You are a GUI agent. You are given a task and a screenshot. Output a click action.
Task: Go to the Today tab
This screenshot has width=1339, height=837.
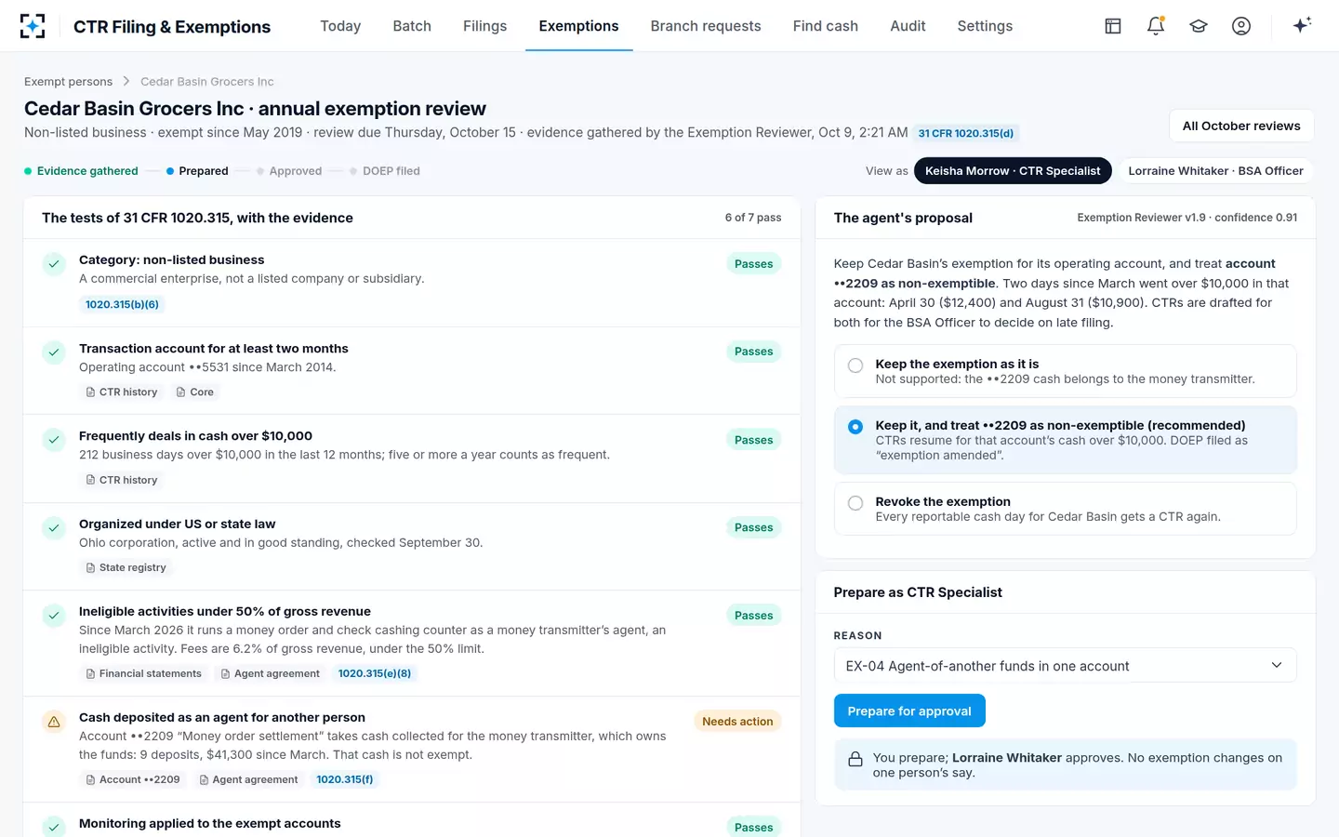click(340, 26)
